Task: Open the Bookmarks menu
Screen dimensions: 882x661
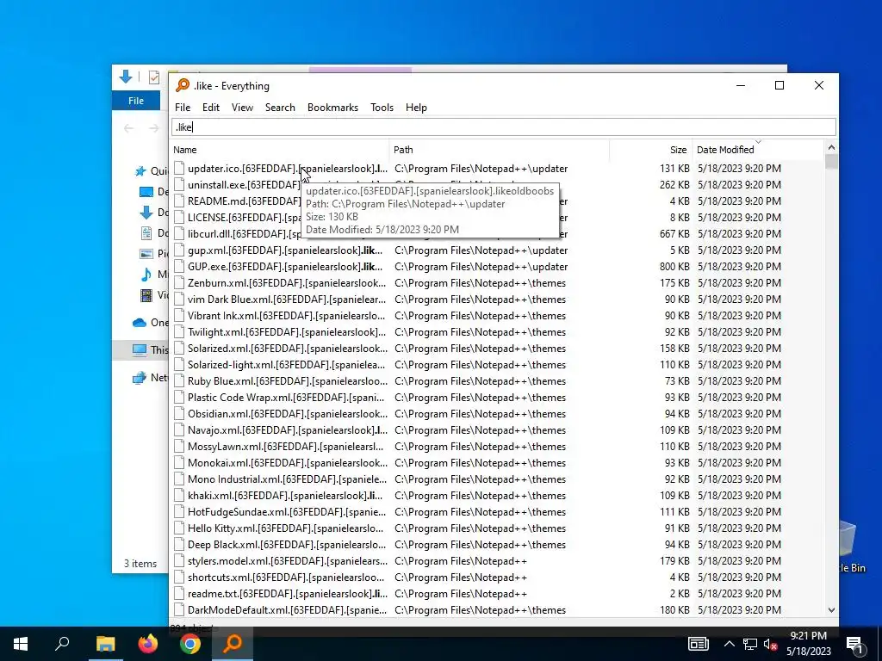Action: tap(332, 108)
